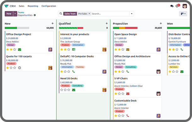Click the Sales Team filter facet
The width and height of the screenshot is (192, 122).
point(70,14)
